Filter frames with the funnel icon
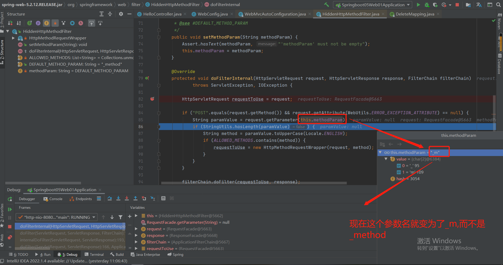Image resolution: width=503 pixels, height=265 pixels. 120,217
